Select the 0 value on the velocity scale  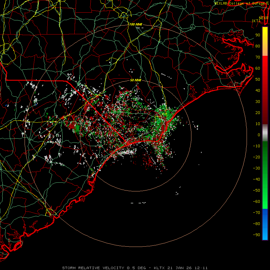tap(259, 135)
